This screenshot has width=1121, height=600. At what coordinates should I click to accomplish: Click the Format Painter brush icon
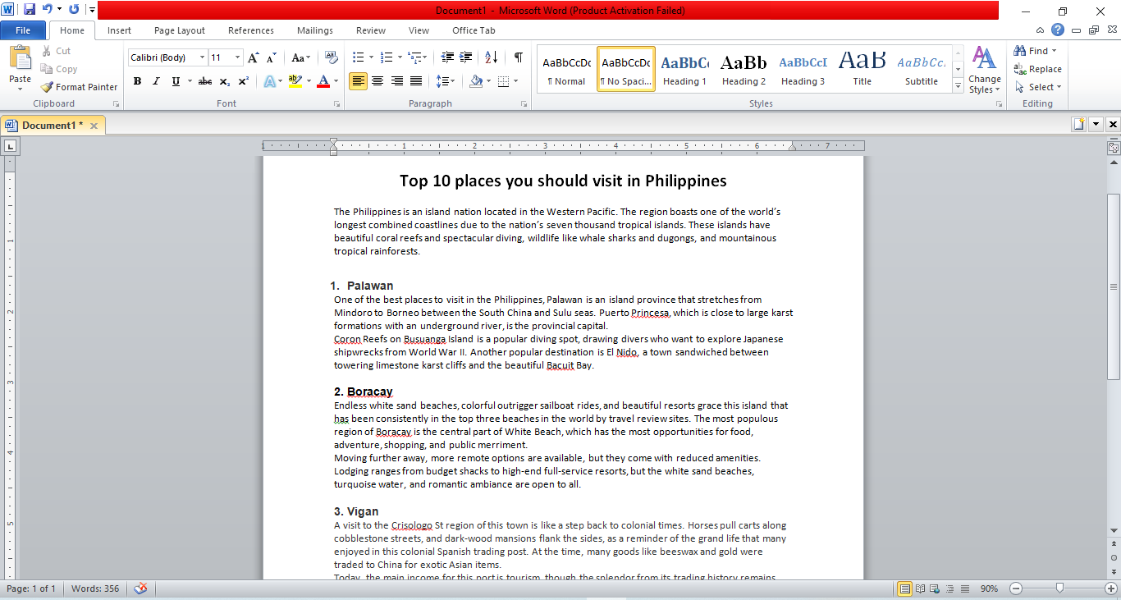point(48,87)
